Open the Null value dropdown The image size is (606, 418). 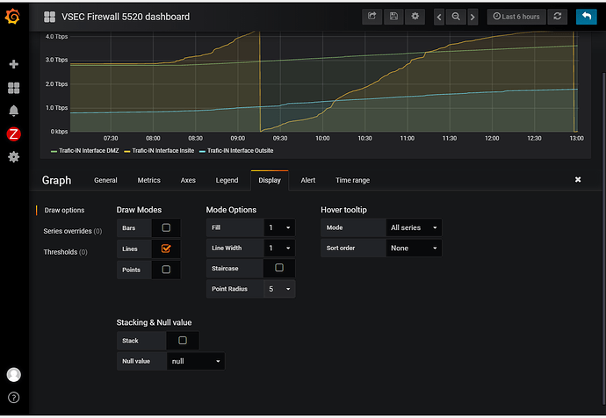(196, 361)
